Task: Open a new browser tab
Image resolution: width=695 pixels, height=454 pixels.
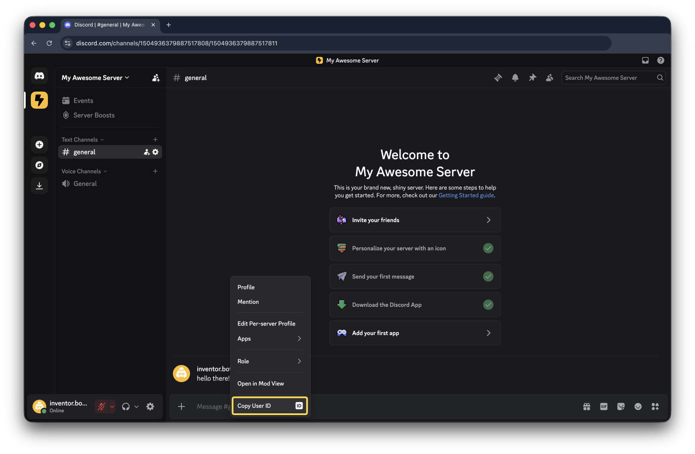Action: tap(169, 25)
